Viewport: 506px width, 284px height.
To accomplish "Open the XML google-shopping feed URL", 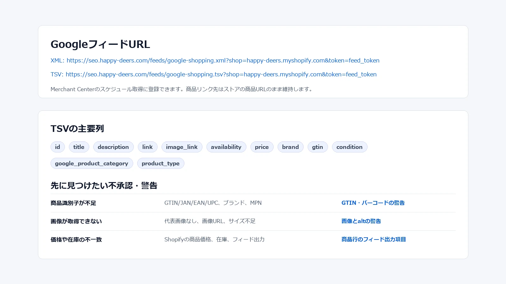I will click(x=215, y=60).
